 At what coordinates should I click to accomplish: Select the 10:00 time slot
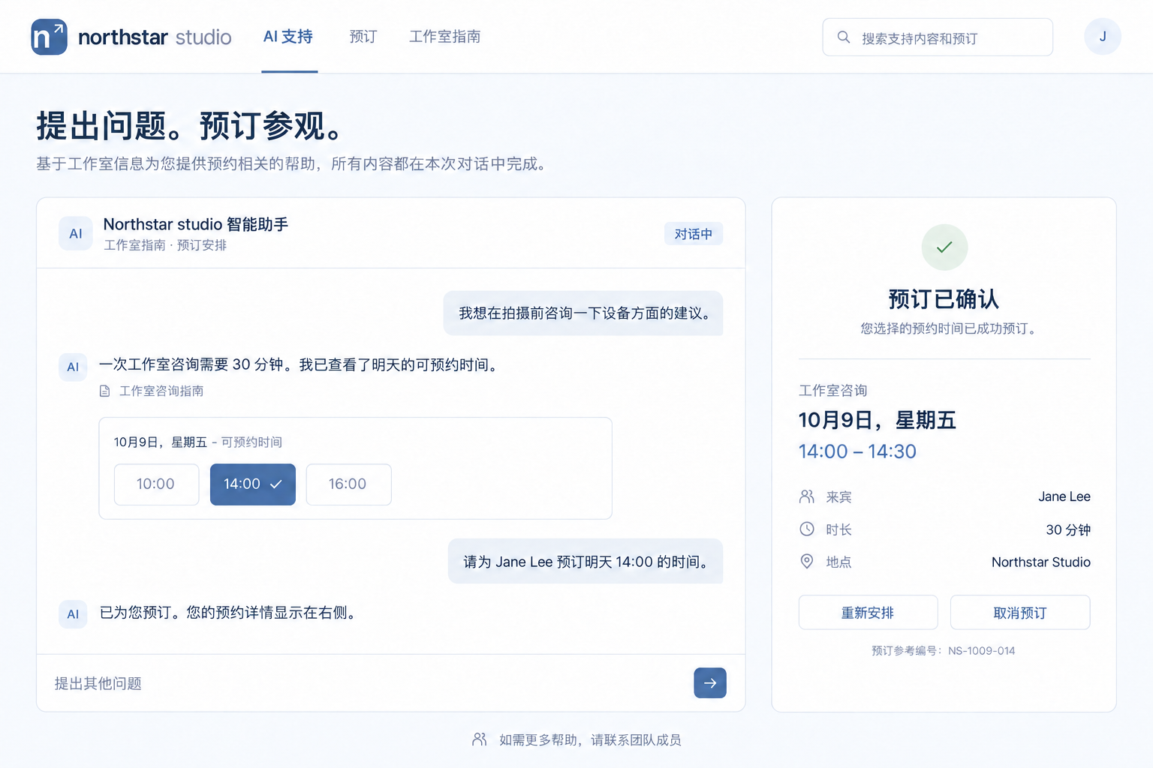point(156,484)
